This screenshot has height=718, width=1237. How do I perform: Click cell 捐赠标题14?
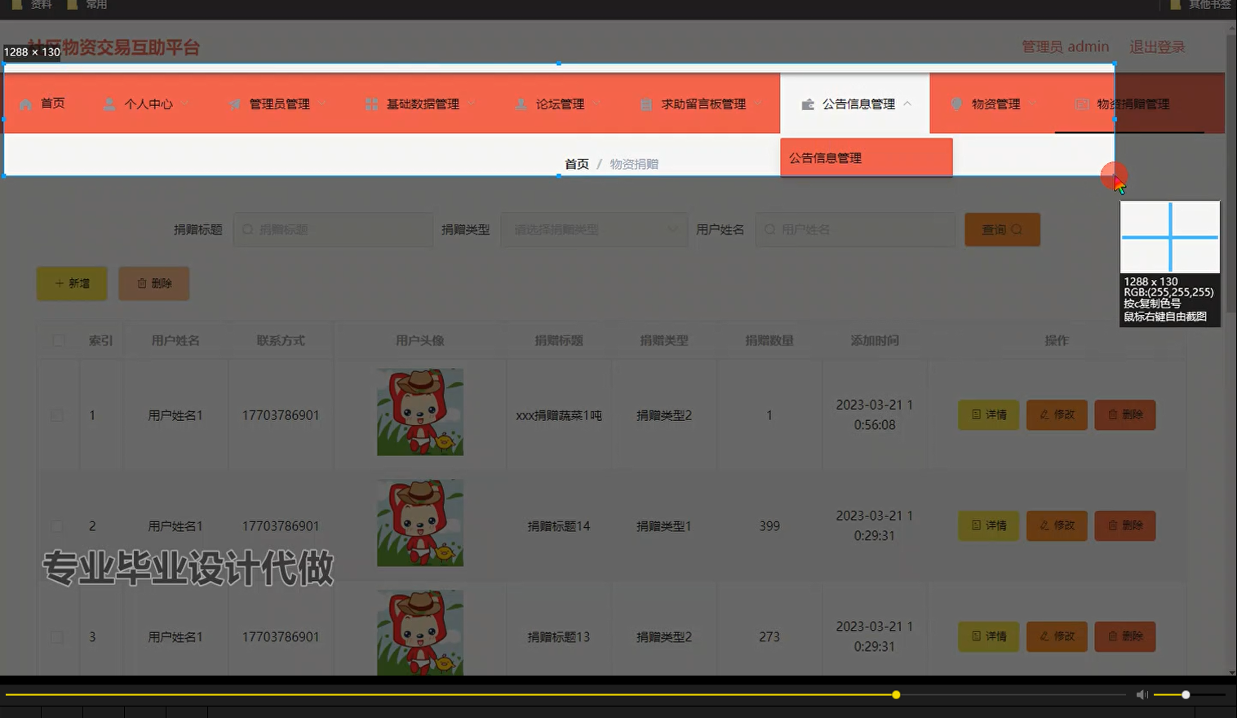[559, 526]
